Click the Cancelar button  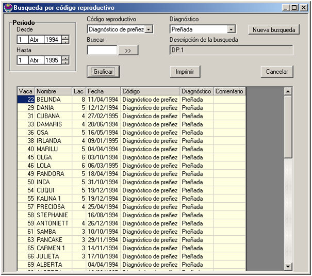pos(277,72)
